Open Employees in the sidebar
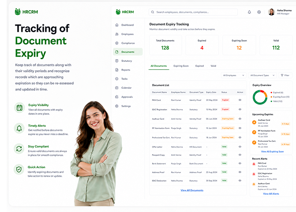Viewport: 296px width, 212px height. (128, 34)
